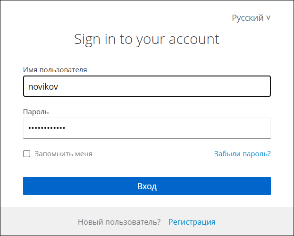Image resolution: width=294 pixels, height=236 pixels.
Task: Click the Пароль field label
Action: click(36, 112)
